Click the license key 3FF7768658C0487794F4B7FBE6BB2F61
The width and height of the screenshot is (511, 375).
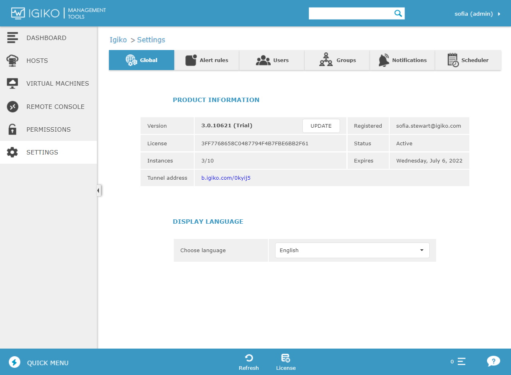pos(255,143)
